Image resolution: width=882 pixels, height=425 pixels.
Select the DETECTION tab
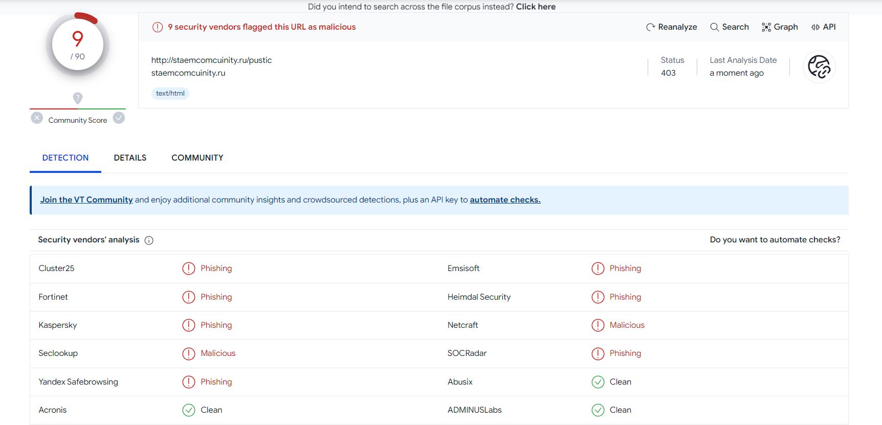coord(65,158)
